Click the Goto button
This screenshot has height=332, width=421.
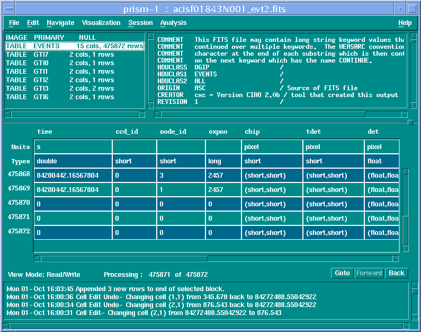click(342, 273)
